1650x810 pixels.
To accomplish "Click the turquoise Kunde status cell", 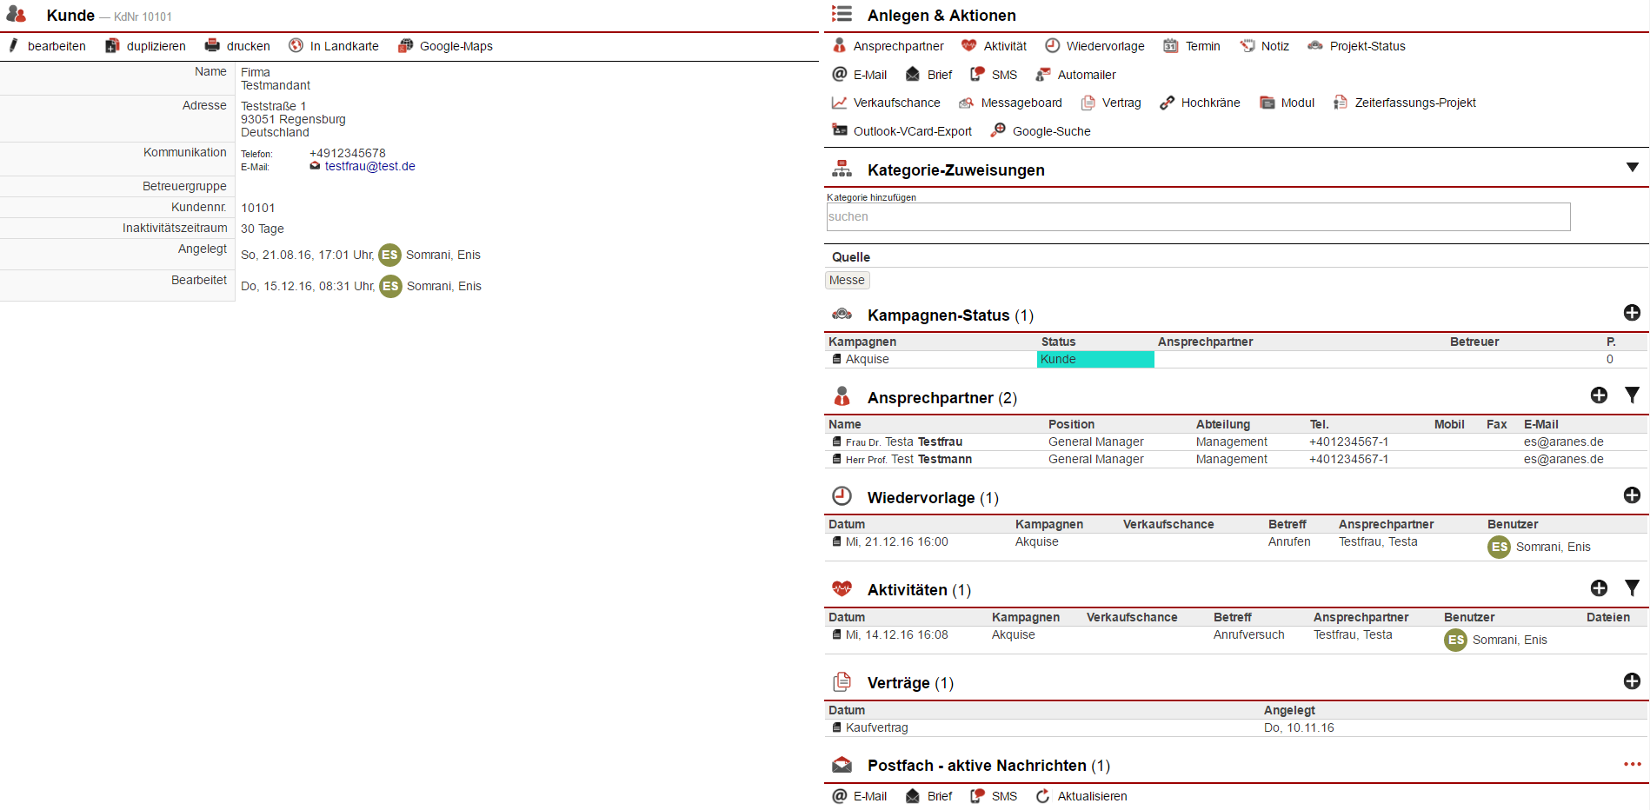I will (1095, 359).
